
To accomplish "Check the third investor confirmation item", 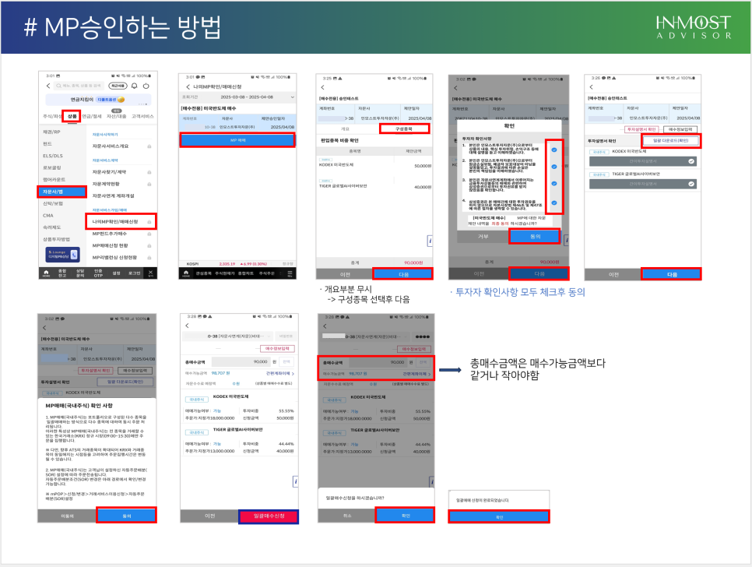I will pyautogui.click(x=554, y=184).
